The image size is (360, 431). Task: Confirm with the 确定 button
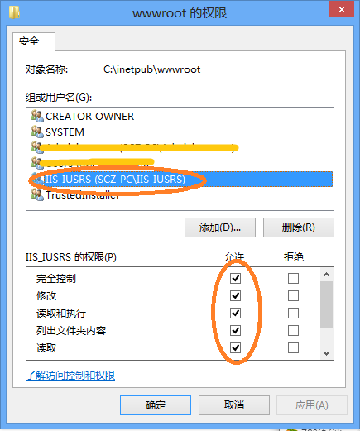pos(156,405)
